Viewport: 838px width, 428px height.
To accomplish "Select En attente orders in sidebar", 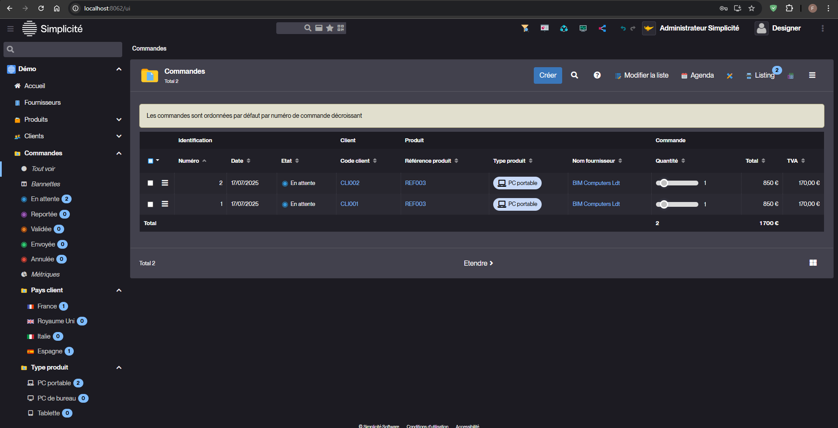I will 45,199.
